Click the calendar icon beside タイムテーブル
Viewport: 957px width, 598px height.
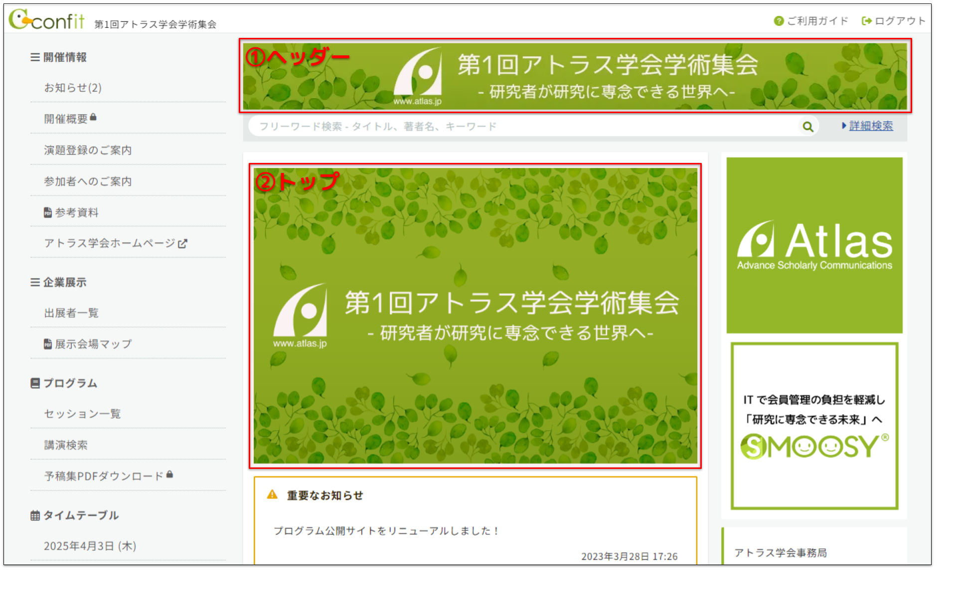click(x=34, y=515)
